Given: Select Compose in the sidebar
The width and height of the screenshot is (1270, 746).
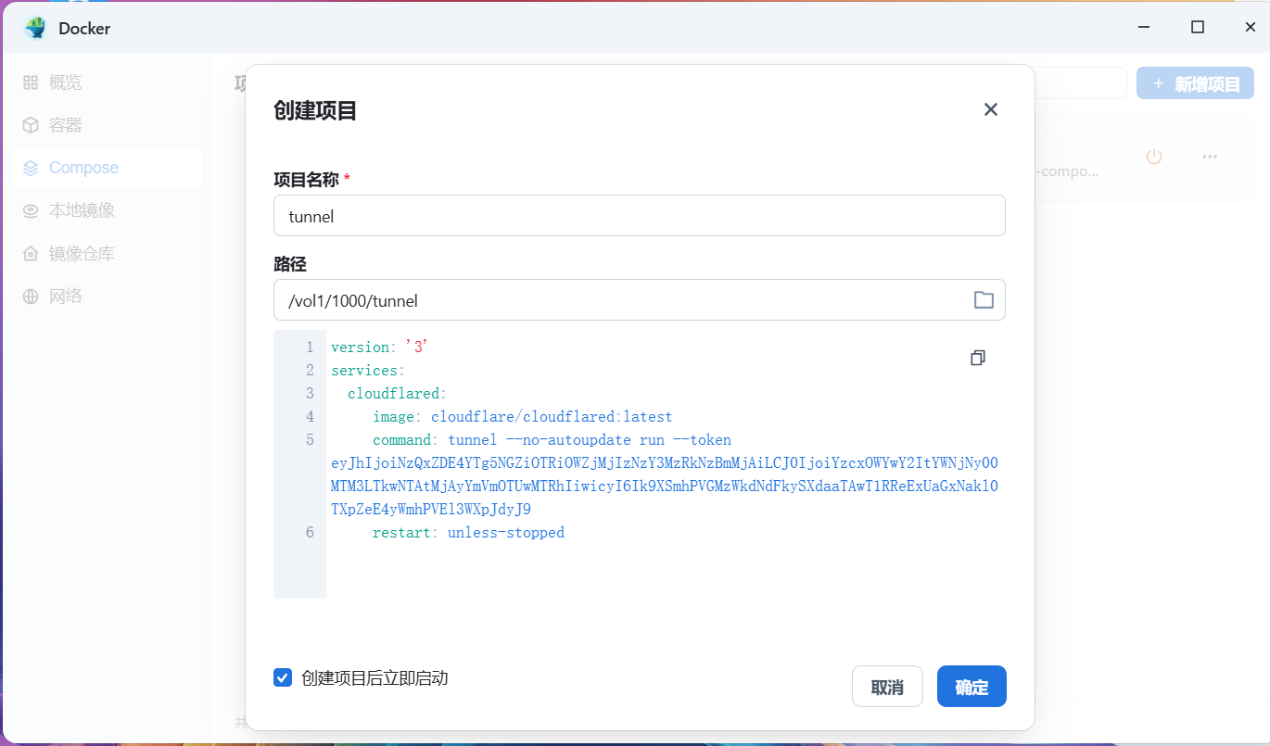Looking at the screenshot, I should [x=108, y=168].
